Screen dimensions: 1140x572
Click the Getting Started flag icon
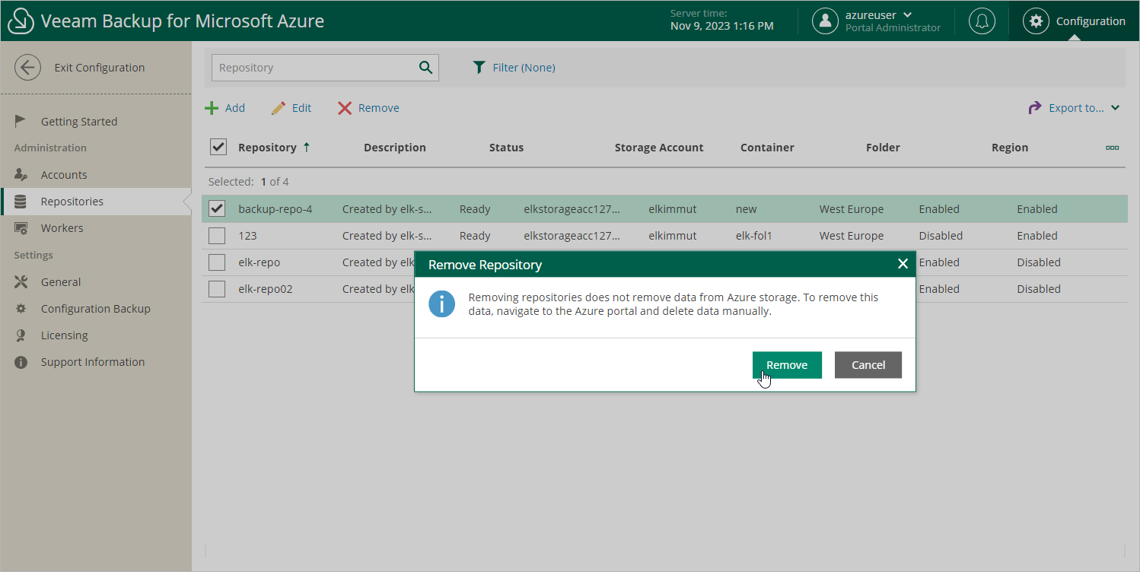click(x=21, y=121)
